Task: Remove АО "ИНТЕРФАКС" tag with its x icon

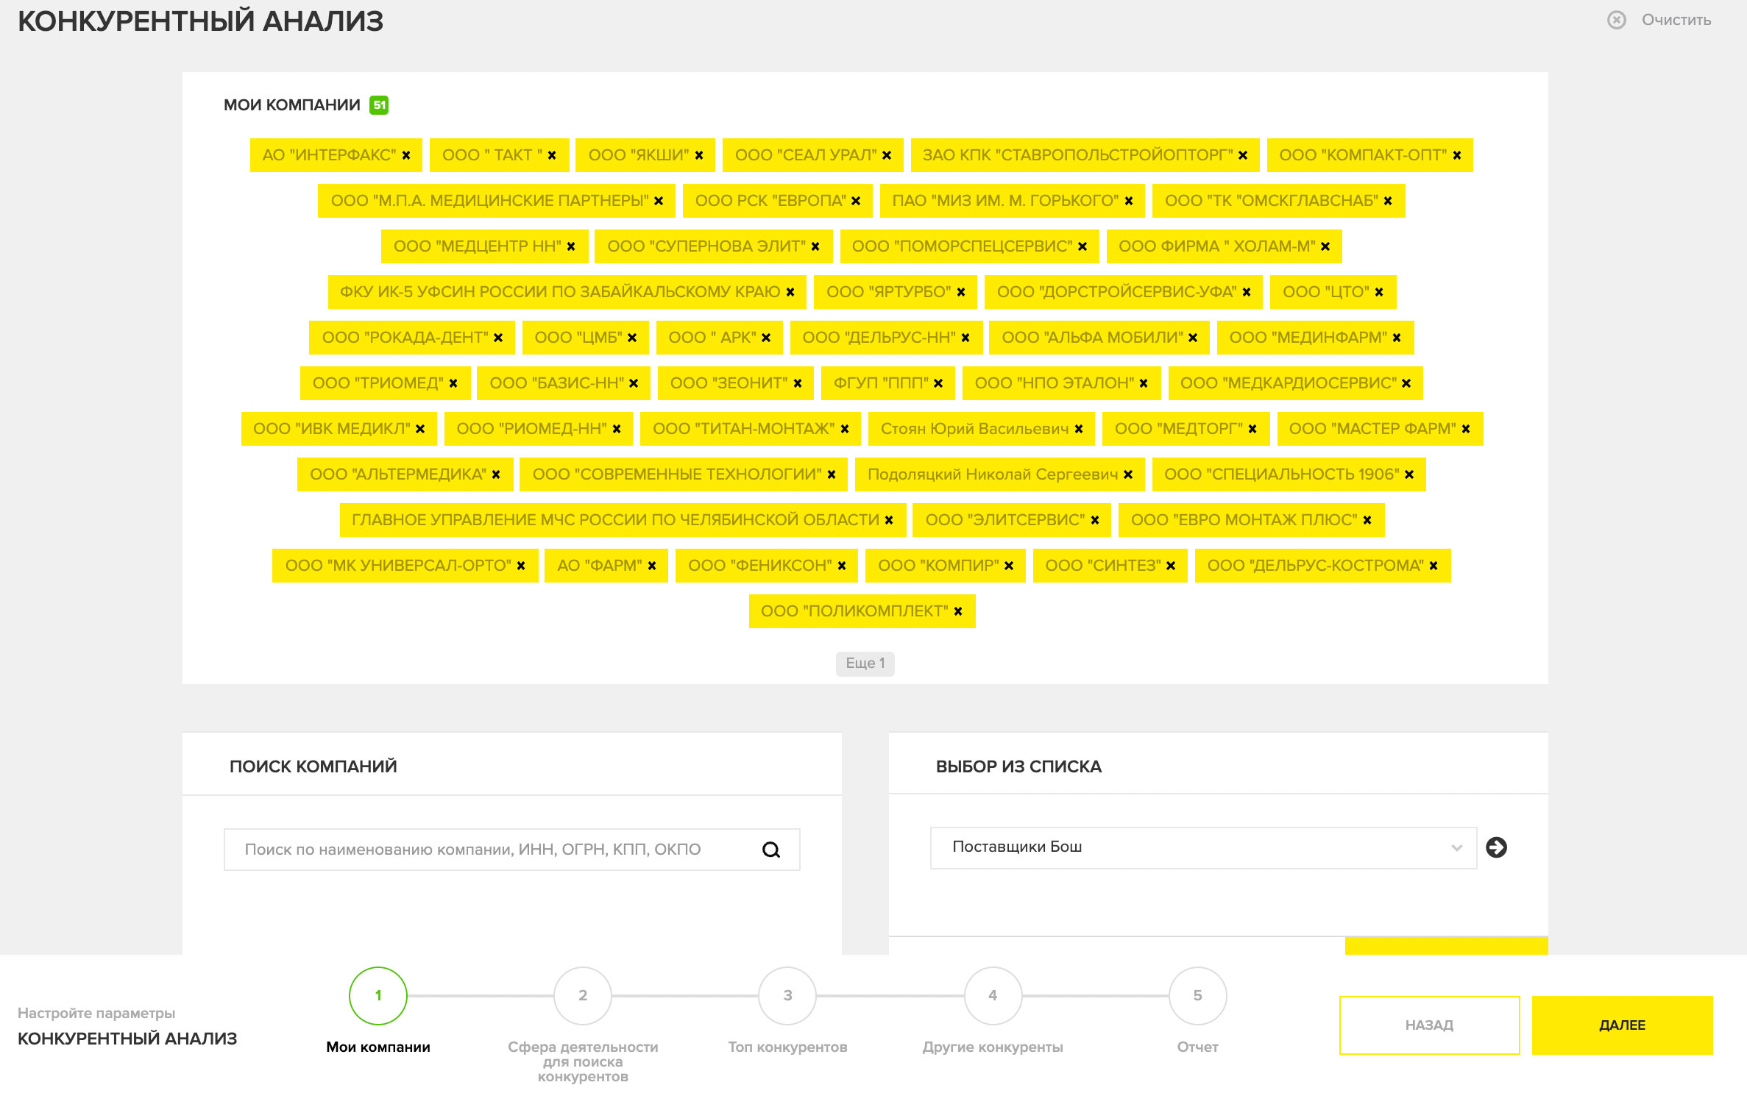Action: [x=406, y=156]
